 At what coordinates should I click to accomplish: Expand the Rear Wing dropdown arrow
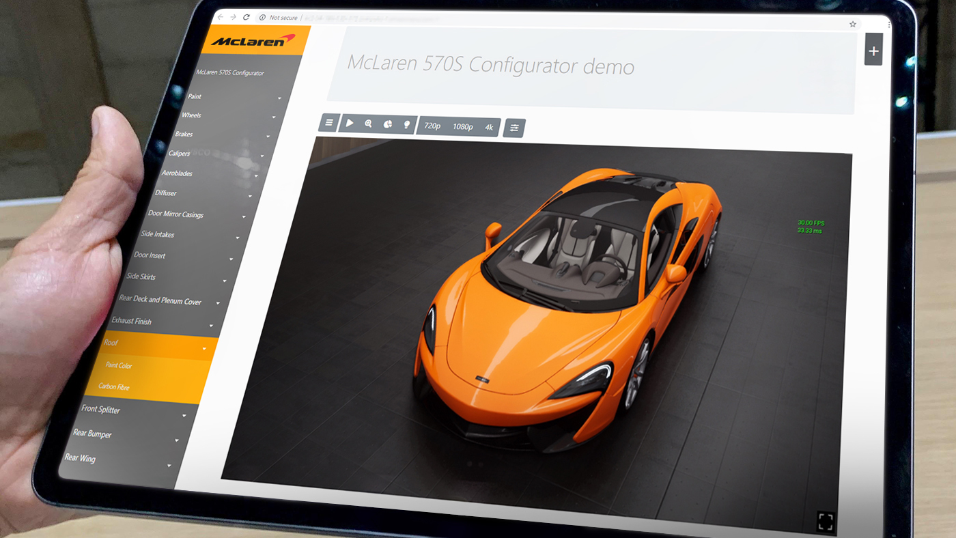[169, 466]
